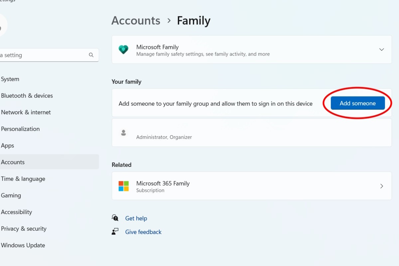Click the Add someone button

[358, 103]
